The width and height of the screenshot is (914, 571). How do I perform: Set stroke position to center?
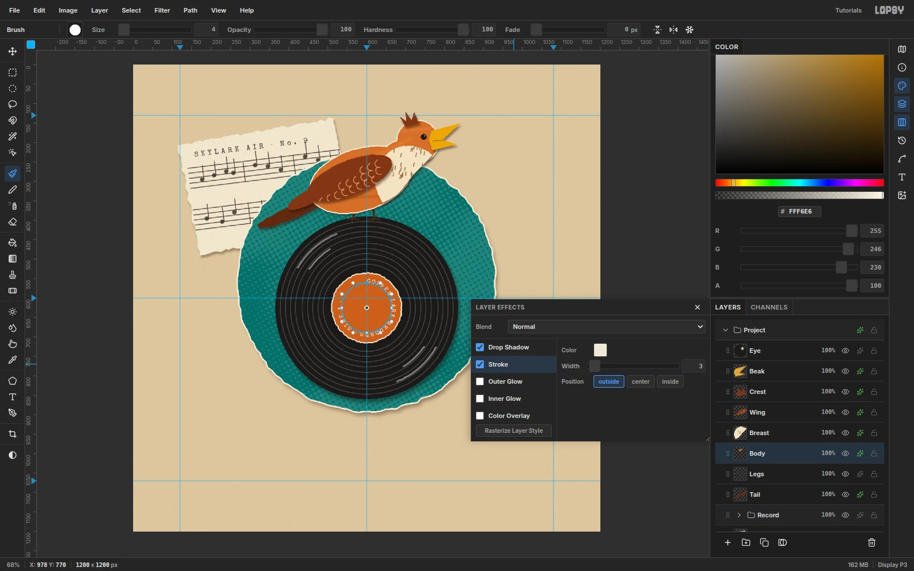point(640,381)
